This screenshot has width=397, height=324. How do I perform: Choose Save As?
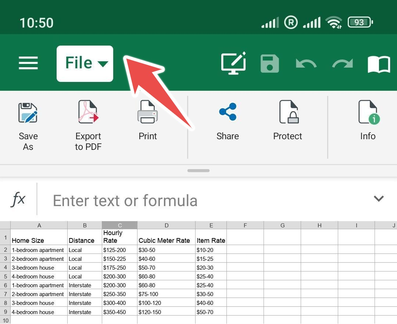(x=28, y=126)
